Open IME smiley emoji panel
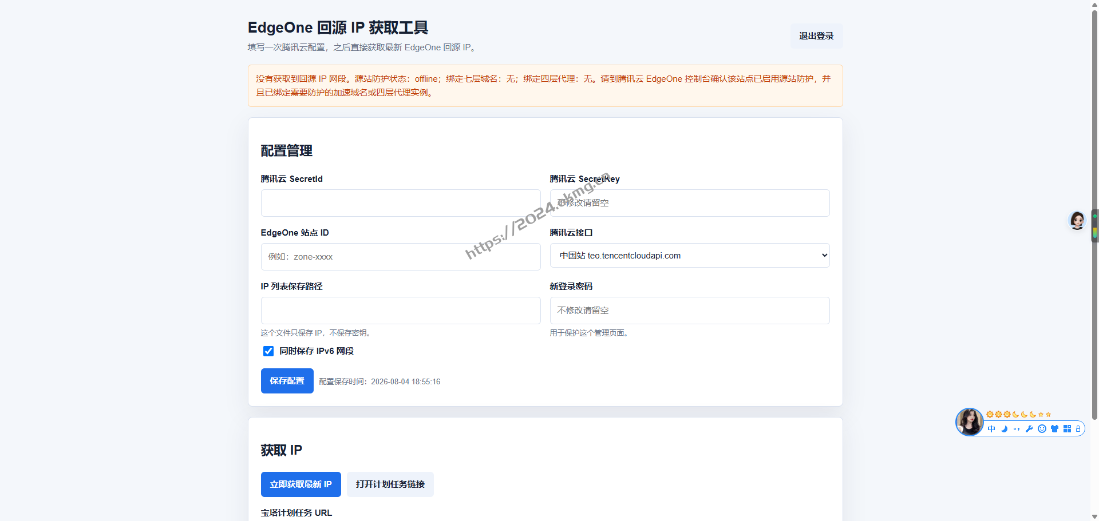Viewport: 1099px width, 521px height. (x=1042, y=429)
